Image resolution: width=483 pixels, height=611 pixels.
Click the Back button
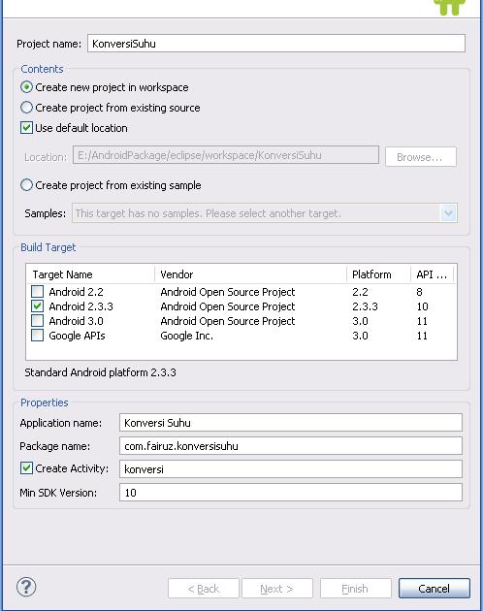(204, 589)
